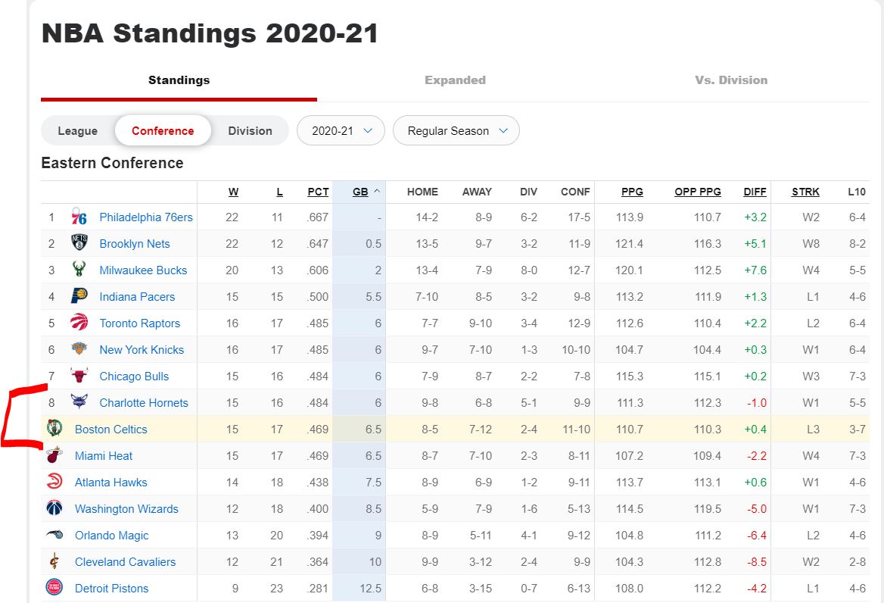This screenshot has height=603, width=884.
Task: Open the Brooklyn Nets team link
Action: pyautogui.click(x=135, y=244)
